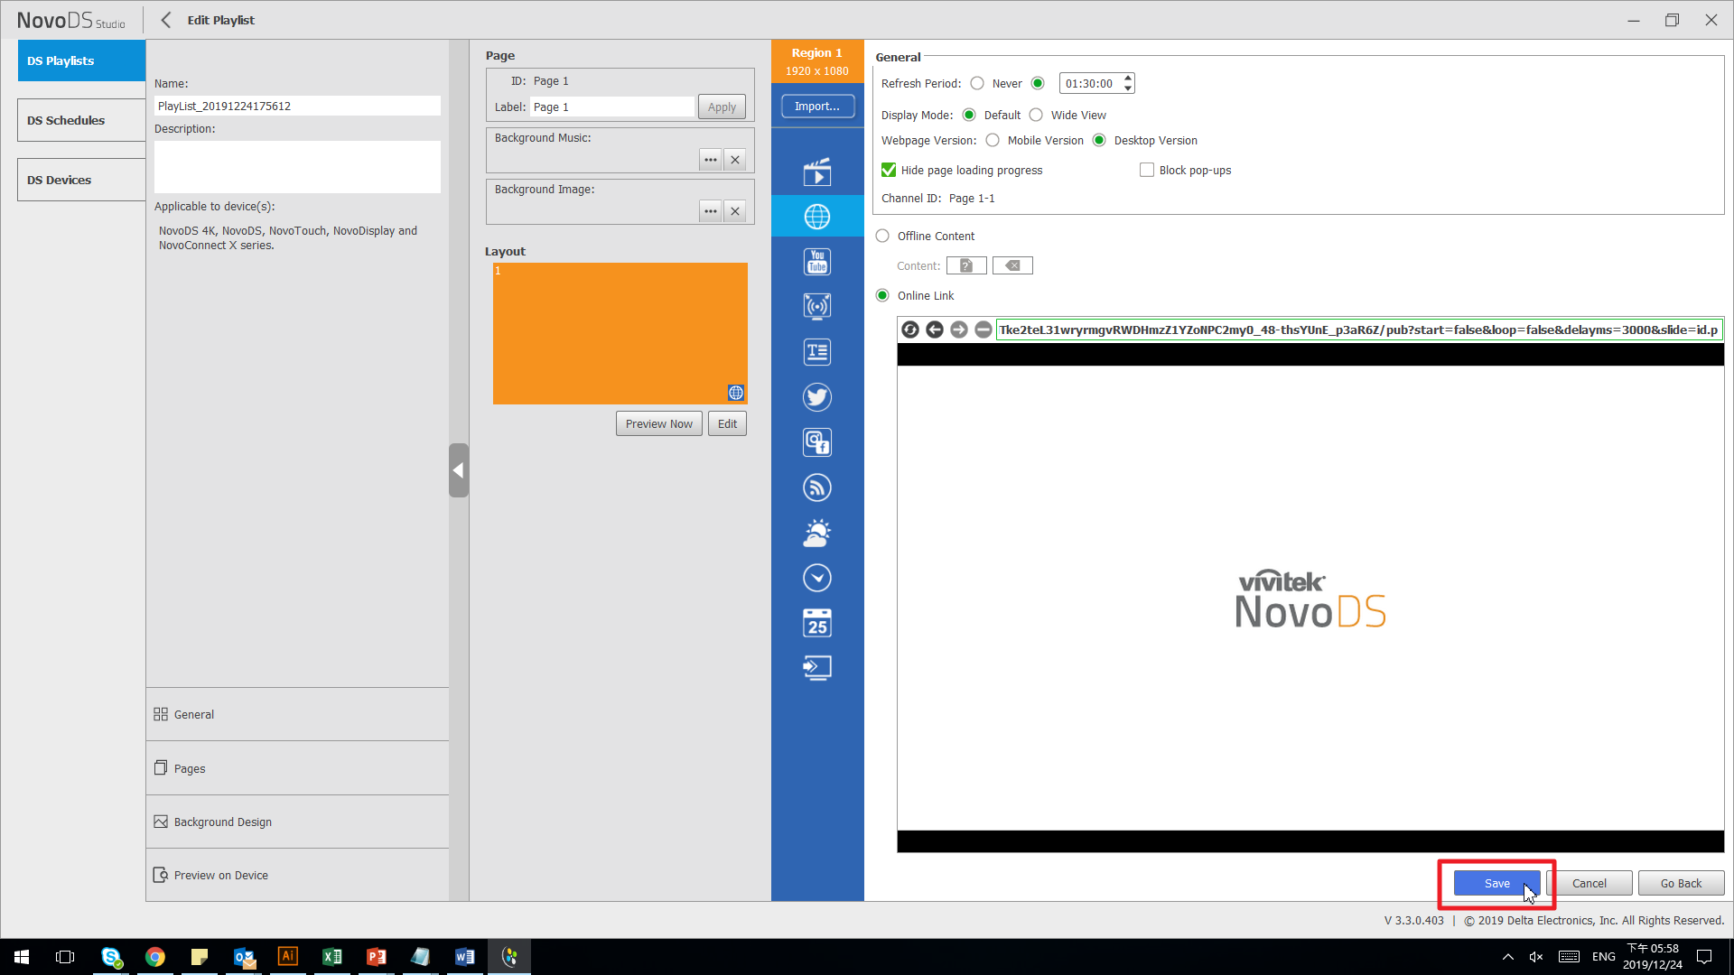The height and width of the screenshot is (975, 1734).
Task: Choose the weather widget icon
Action: pyautogui.click(x=817, y=533)
